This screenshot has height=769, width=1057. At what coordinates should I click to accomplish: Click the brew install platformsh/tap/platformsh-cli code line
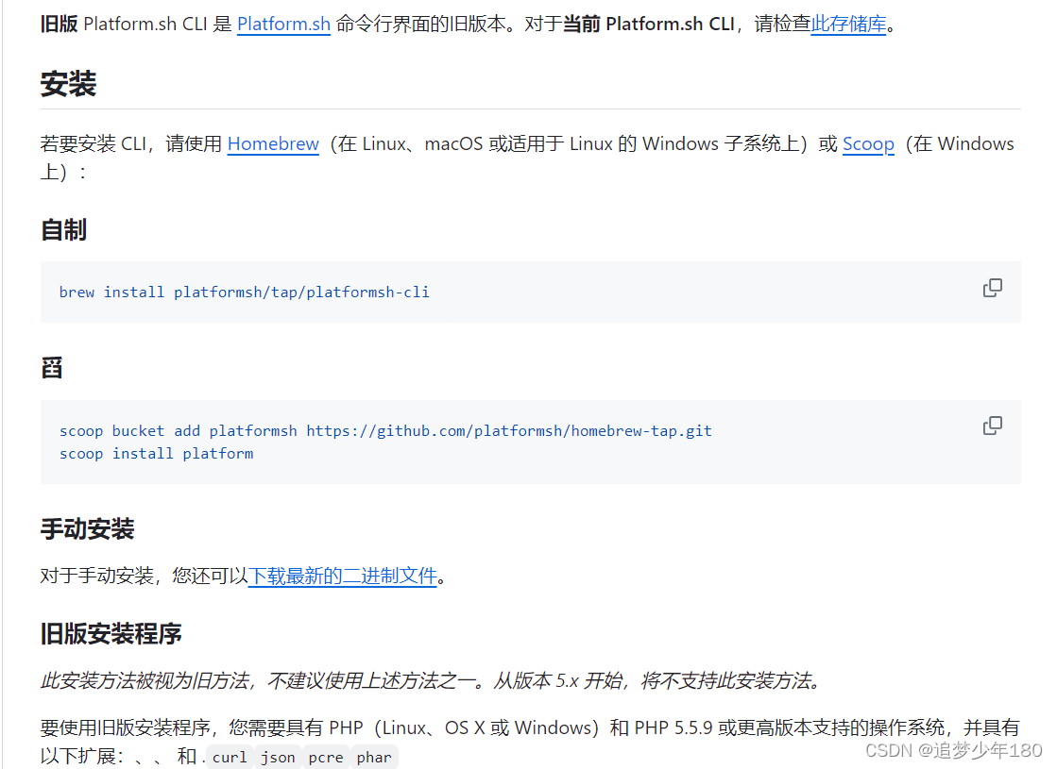(x=244, y=293)
